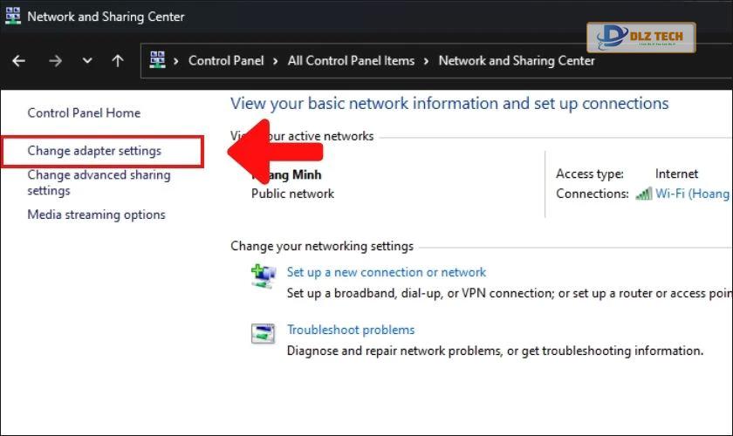Click the Wi-Fi signal strength icon
Screen dimensions: 733x436
[x=644, y=194]
